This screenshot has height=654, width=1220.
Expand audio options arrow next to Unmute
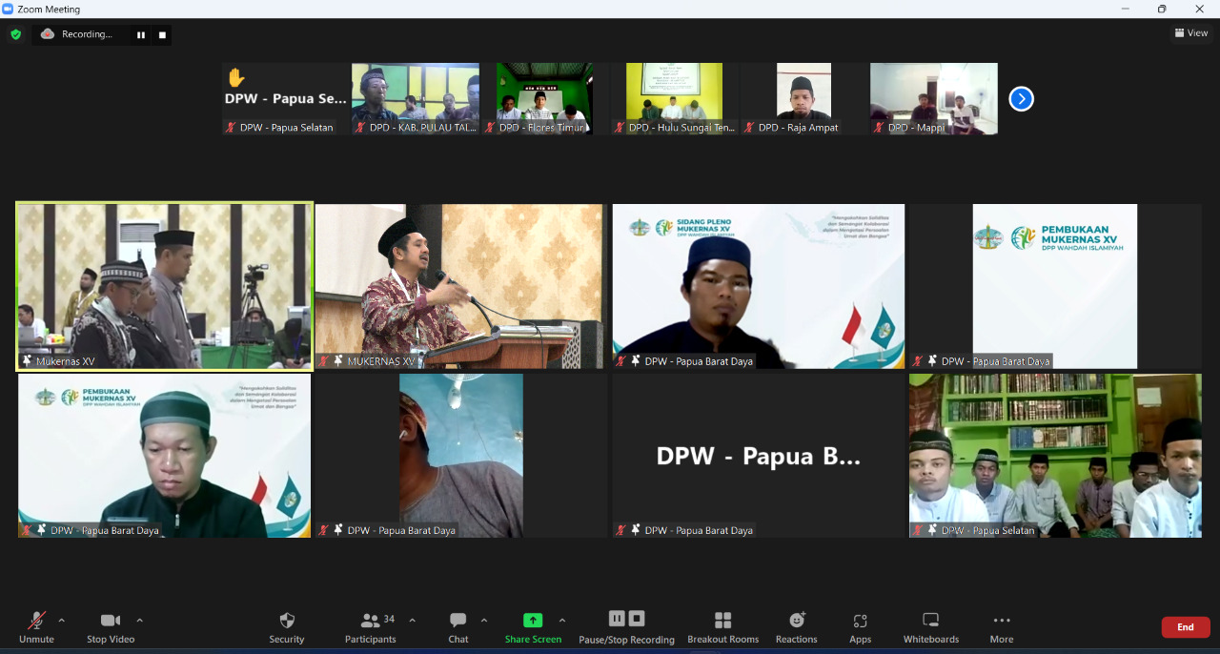coord(62,620)
